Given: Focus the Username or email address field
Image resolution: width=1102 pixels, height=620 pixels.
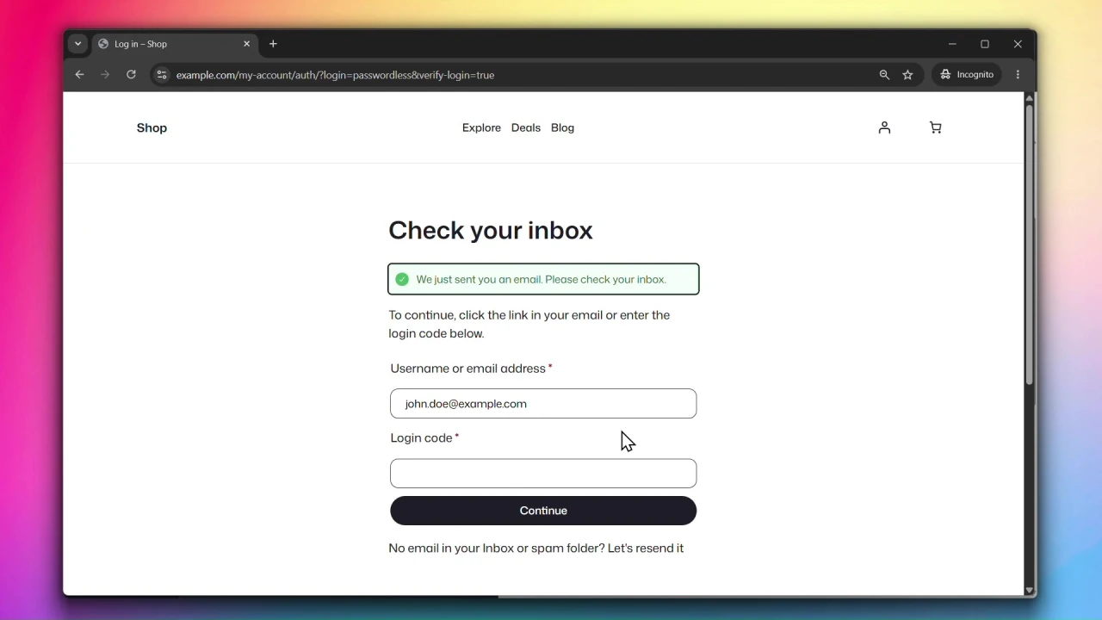Looking at the screenshot, I should 543,404.
